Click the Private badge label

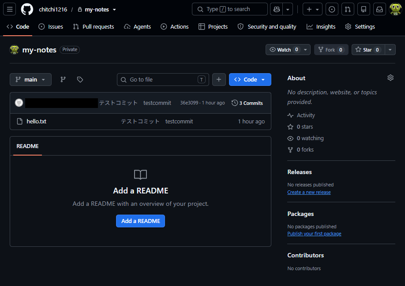pyautogui.click(x=70, y=49)
